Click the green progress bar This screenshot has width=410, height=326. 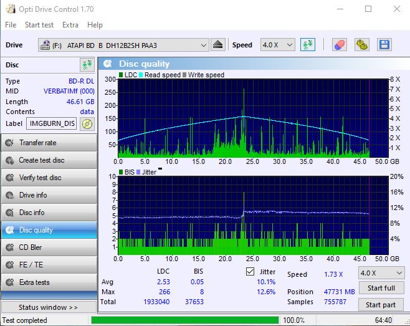click(184, 320)
